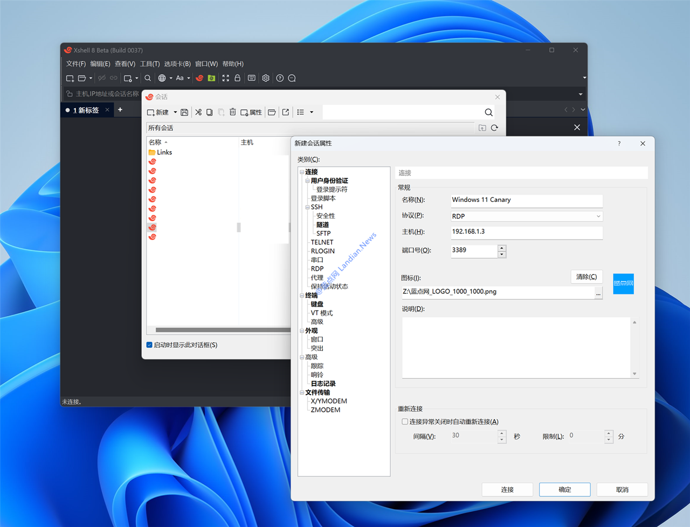
Task: Click the copy icon in Sessions dialog toolbar
Action: pos(209,112)
